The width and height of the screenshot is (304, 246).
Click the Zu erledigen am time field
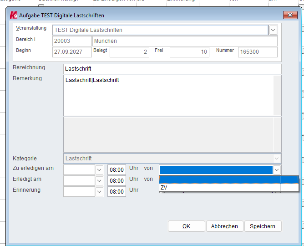(x=117, y=170)
